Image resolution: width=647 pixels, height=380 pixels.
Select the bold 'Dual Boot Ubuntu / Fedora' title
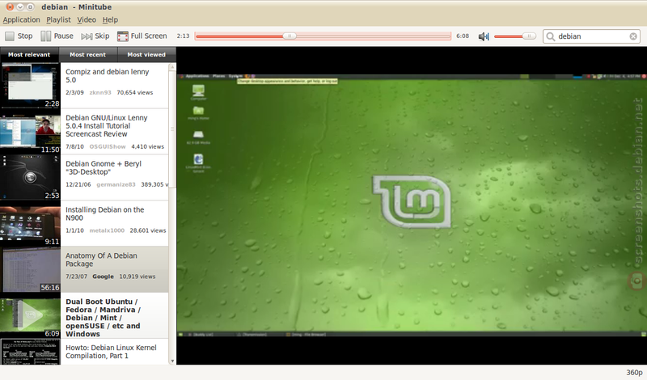[x=104, y=318]
